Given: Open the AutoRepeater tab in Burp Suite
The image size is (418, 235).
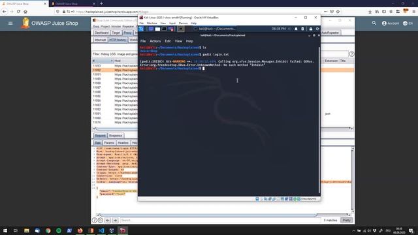Looking at the screenshot, I should pos(330,33).
